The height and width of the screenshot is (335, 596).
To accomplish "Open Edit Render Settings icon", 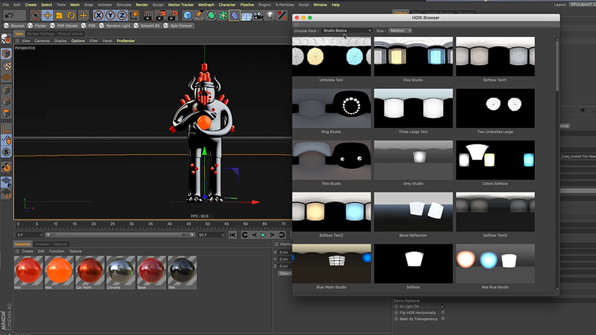I will (x=173, y=16).
